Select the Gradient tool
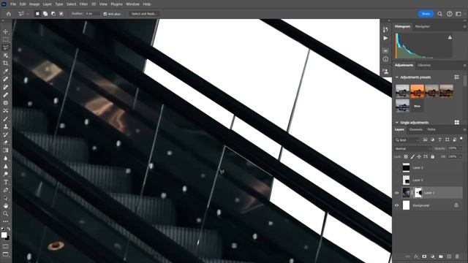 (x=5, y=150)
